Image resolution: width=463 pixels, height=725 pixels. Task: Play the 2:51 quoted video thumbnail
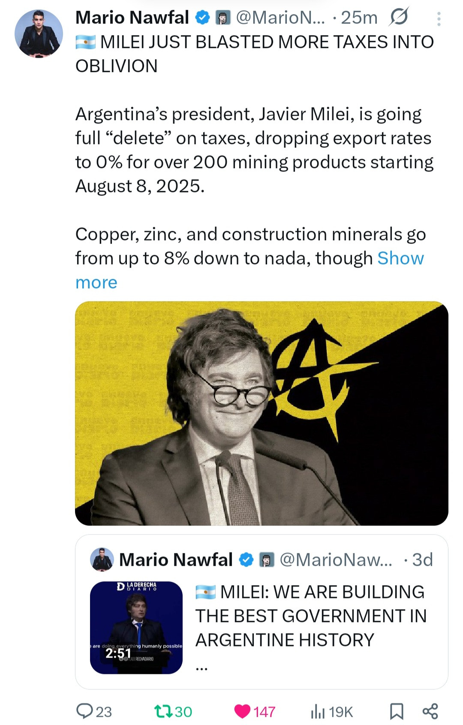(136, 627)
